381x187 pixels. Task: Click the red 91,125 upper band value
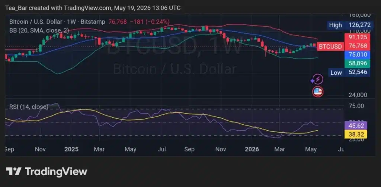click(x=357, y=37)
